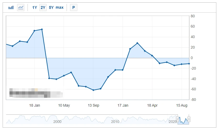Show max historical range
The height and width of the screenshot is (130, 220).
click(x=60, y=7)
